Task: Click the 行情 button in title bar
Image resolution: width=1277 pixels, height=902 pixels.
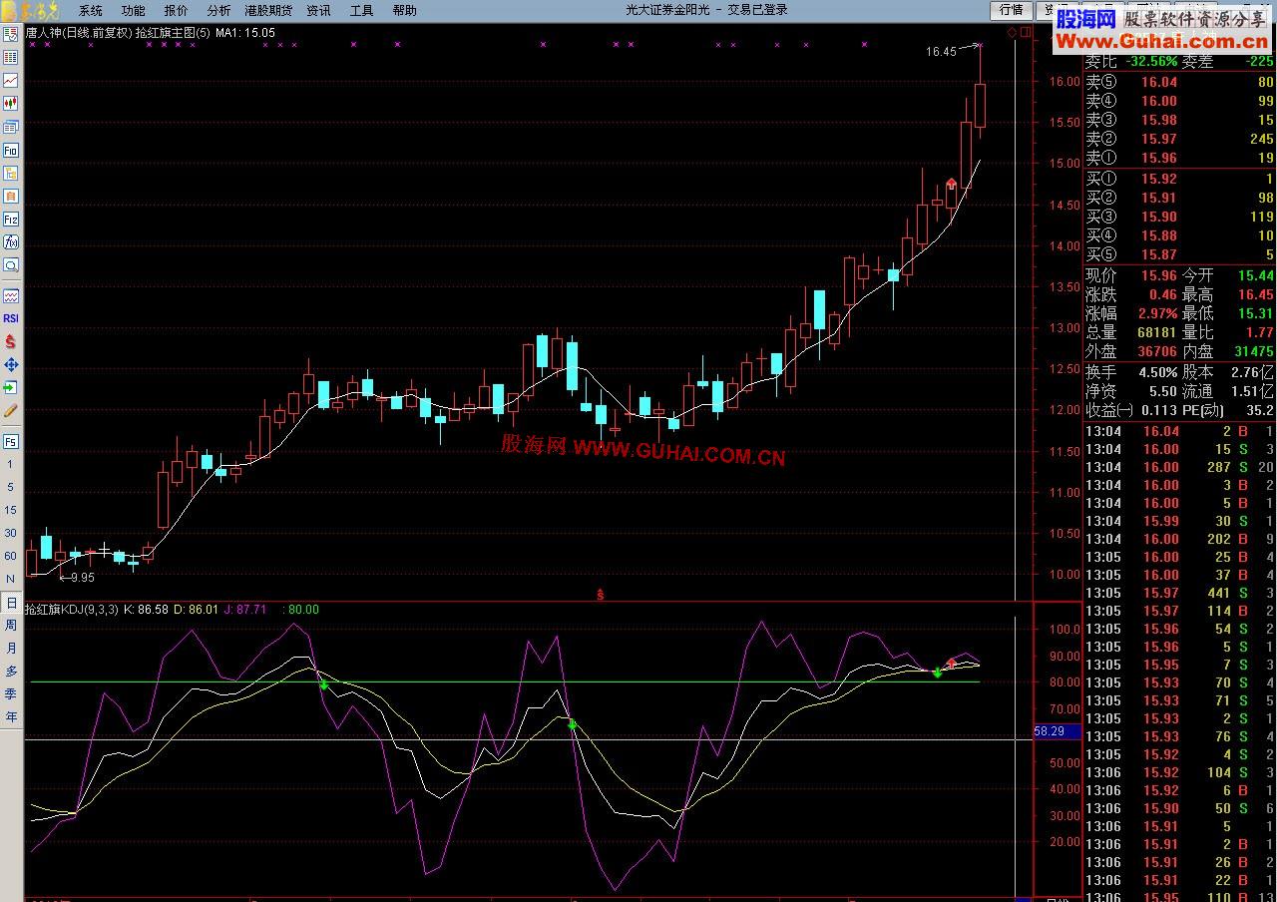Action: click(x=1011, y=10)
